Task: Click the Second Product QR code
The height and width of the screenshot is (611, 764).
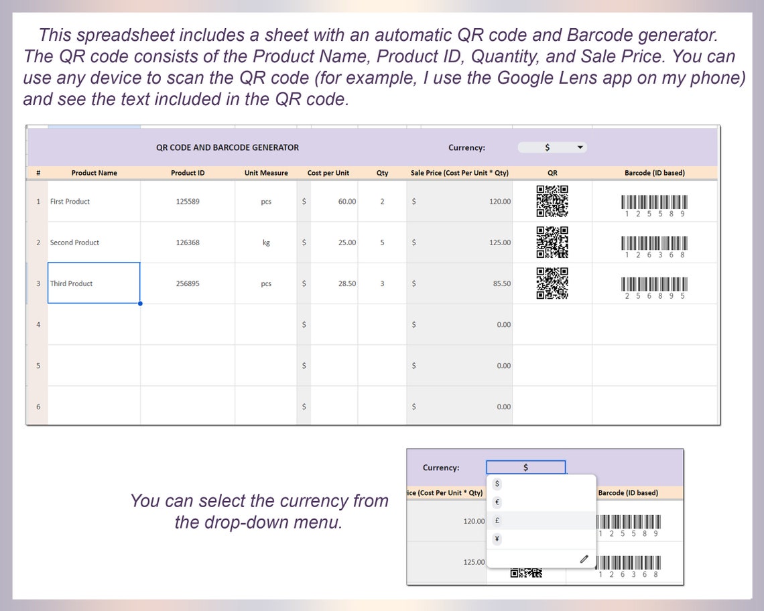Action: click(x=552, y=242)
